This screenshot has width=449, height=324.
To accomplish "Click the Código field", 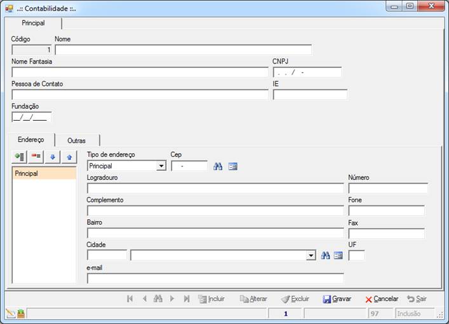I will [x=32, y=50].
